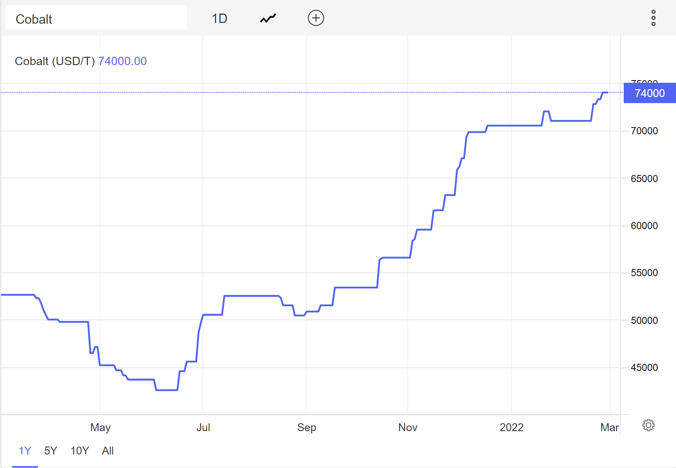The height and width of the screenshot is (468, 676).
Task: Click the 60000 y-axis label
Action: pos(644,226)
